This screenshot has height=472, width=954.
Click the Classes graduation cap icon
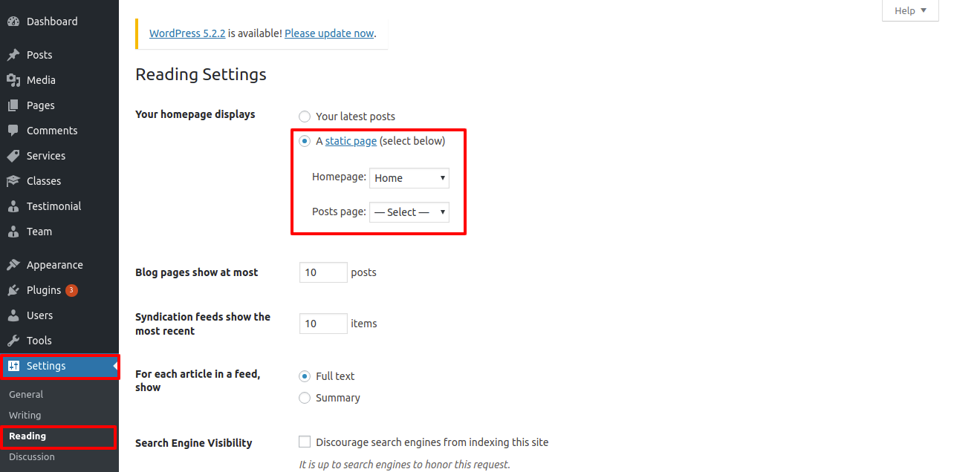point(13,181)
